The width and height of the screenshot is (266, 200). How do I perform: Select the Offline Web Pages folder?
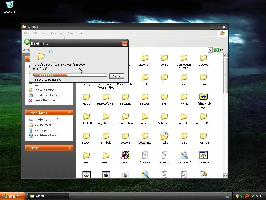203,101
